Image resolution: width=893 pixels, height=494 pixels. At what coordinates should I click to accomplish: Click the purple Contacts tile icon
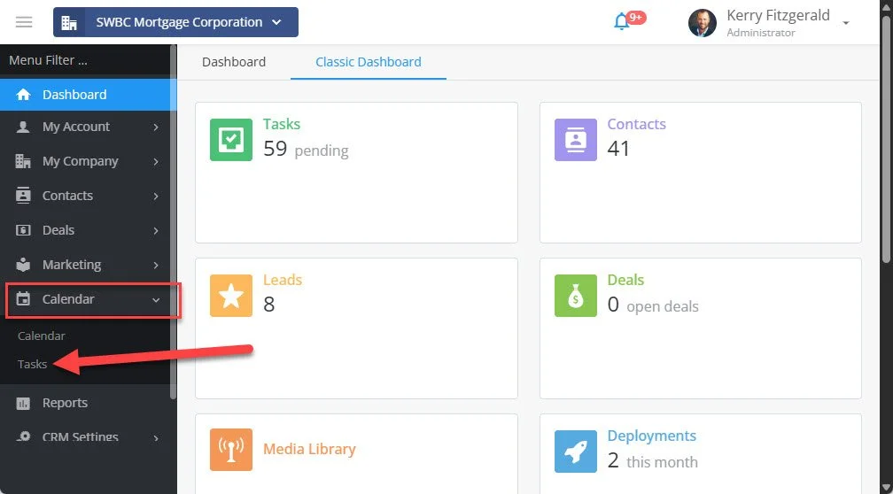click(576, 140)
